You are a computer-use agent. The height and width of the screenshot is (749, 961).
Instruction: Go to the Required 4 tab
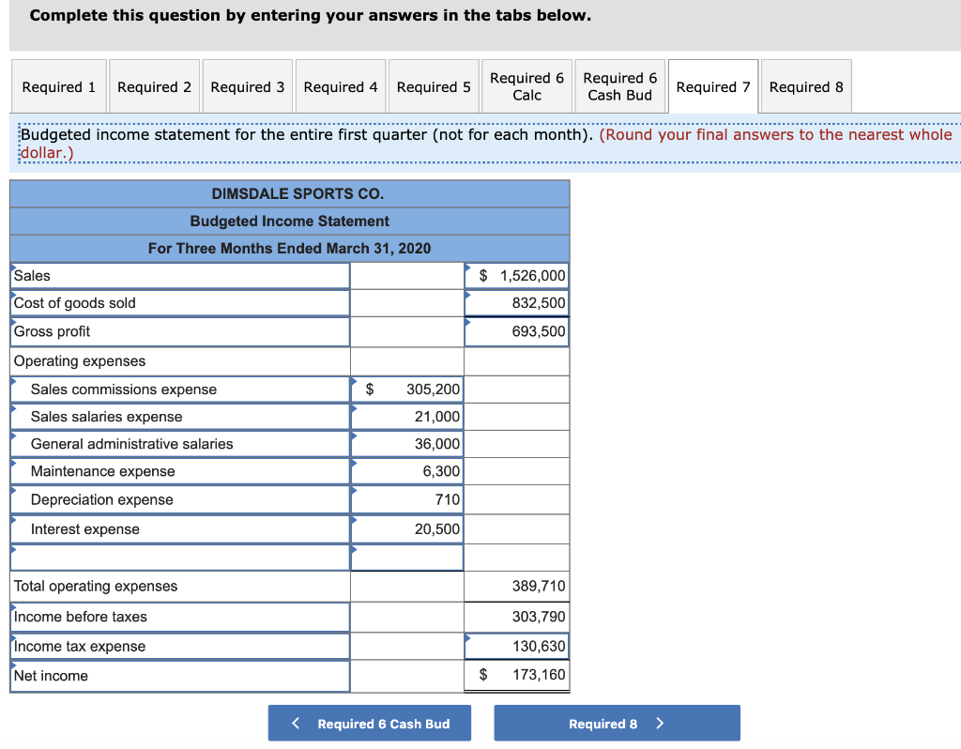(x=341, y=86)
